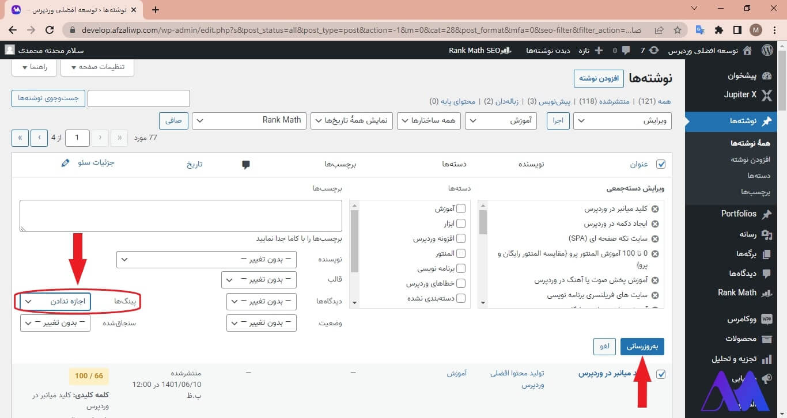Open the share page icon in address bar
The image size is (787, 418).
659,30
